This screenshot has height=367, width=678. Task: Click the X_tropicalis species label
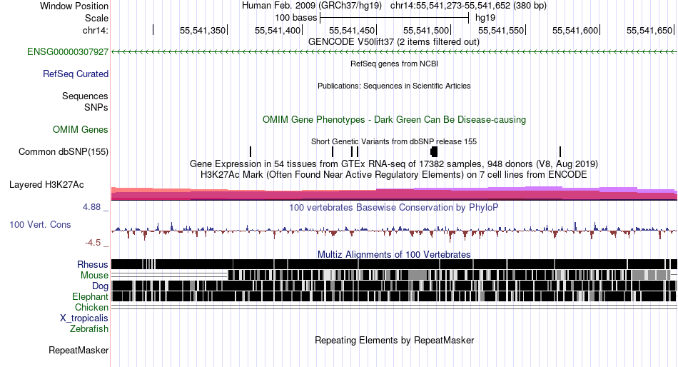click(84, 318)
